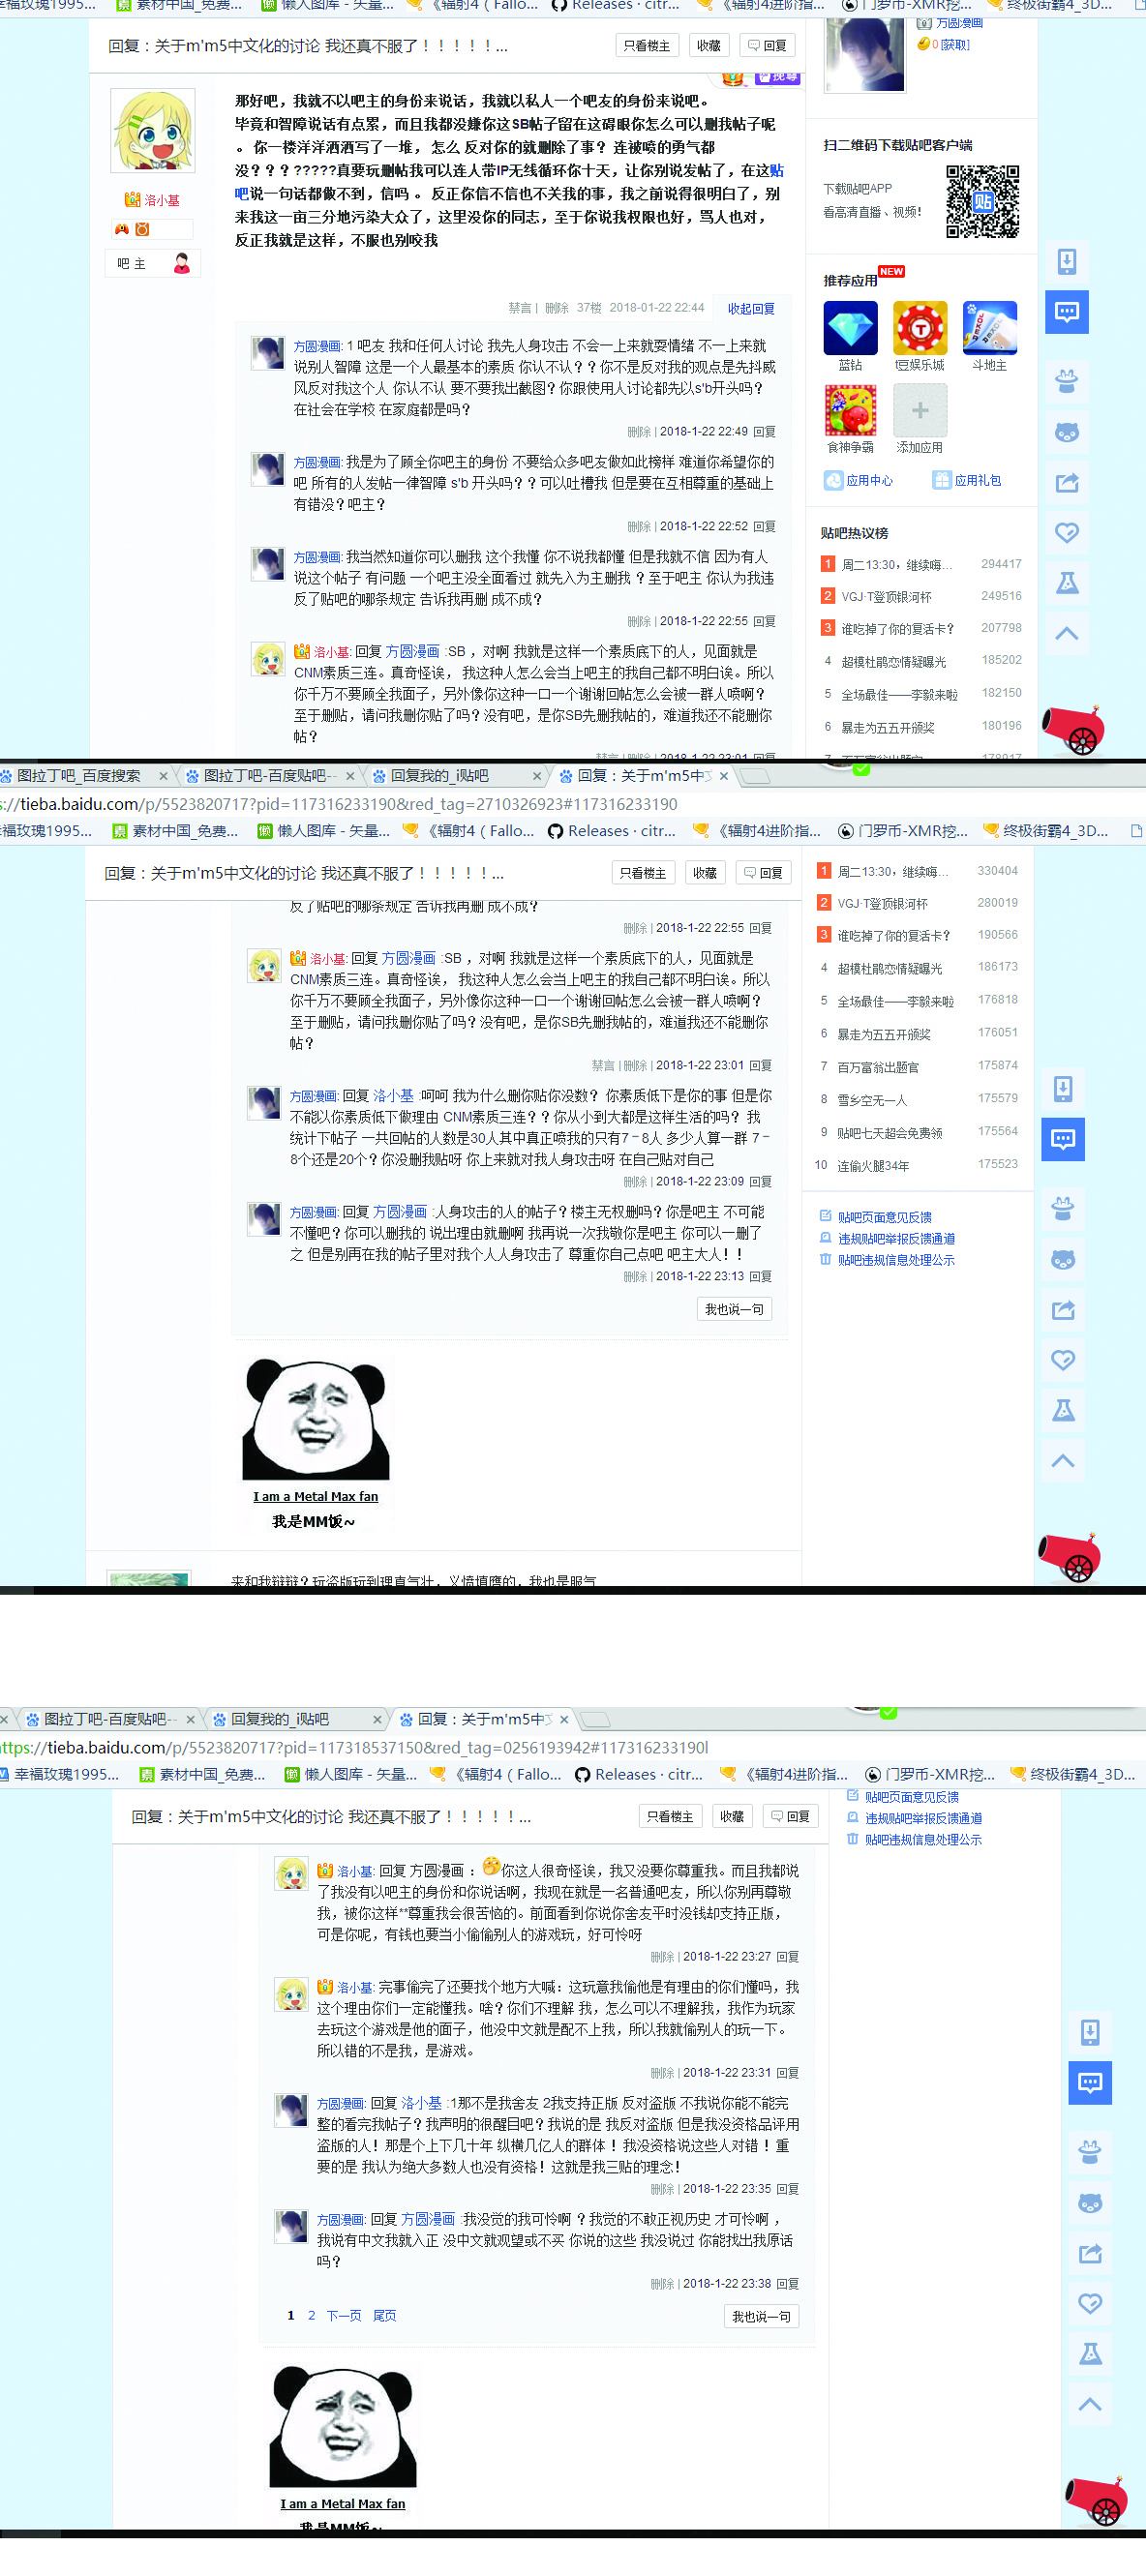Image resolution: width=1146 pixels, height=2576 pixels.
Task: Reply to the 23:38 comment
Action: click(787, 2283)
